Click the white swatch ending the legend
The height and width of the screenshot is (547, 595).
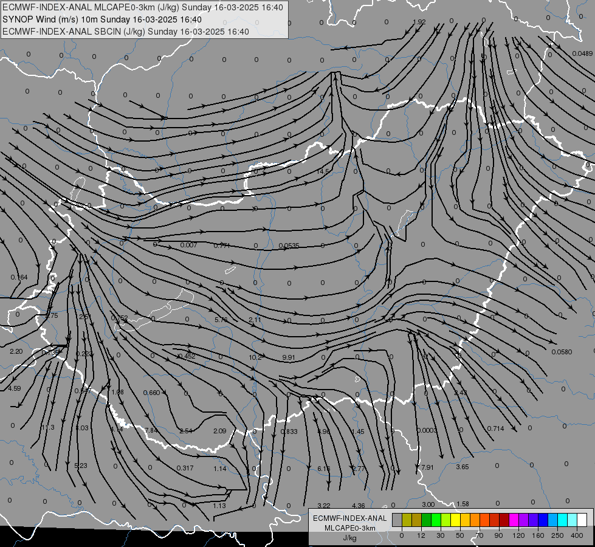(582, 520)
